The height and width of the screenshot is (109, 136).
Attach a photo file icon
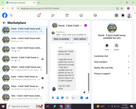pyautogui.click(x=58, y=98)
